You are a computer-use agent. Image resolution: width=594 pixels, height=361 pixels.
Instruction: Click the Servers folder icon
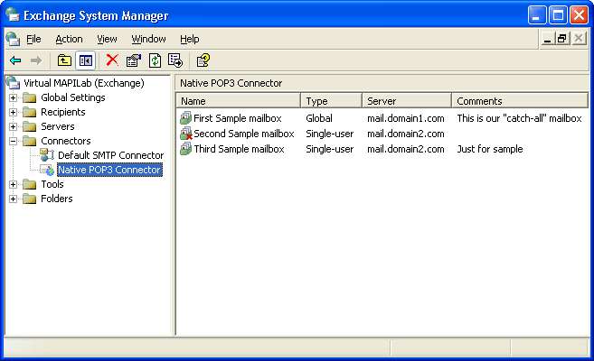[30, 126]
